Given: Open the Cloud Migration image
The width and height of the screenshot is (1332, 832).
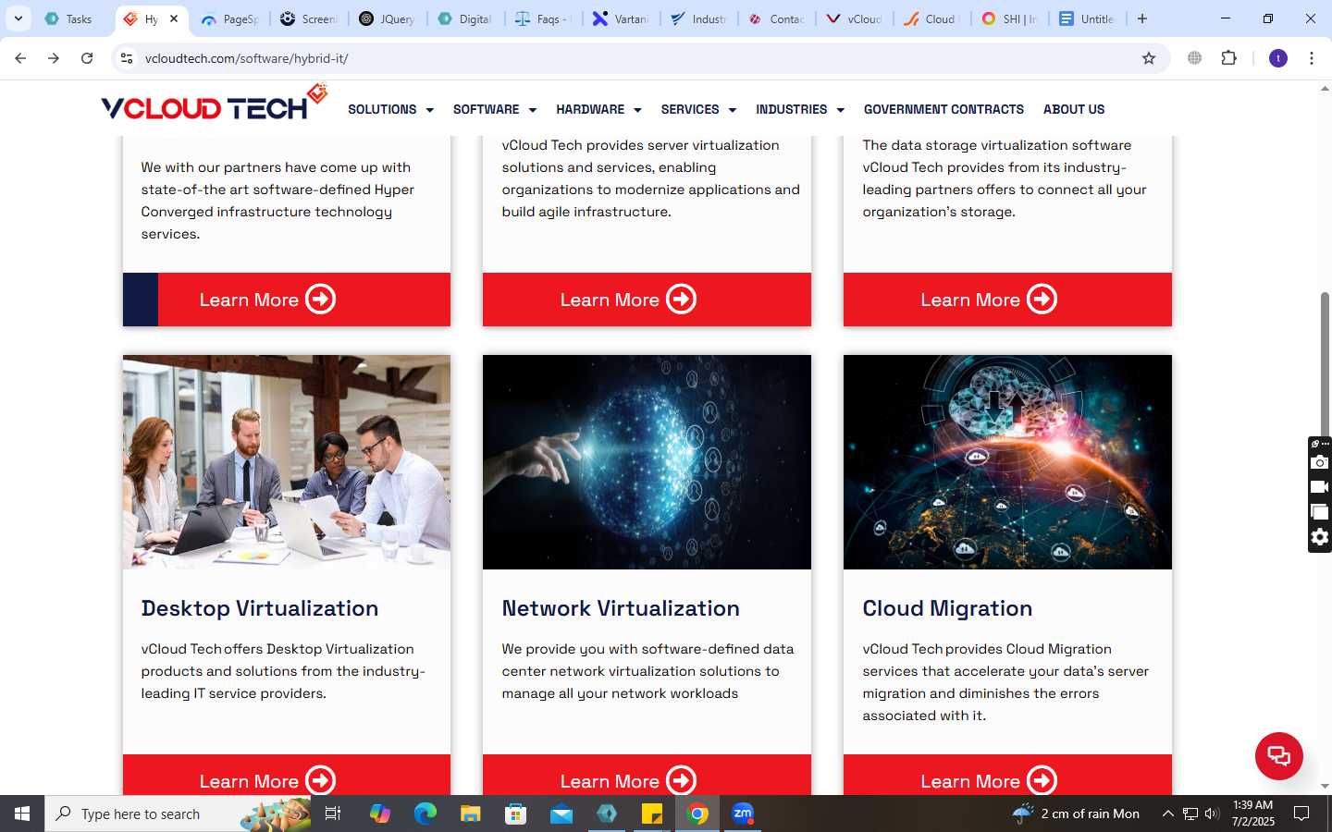Looking at the screenshot, I should pos(1007,462).
